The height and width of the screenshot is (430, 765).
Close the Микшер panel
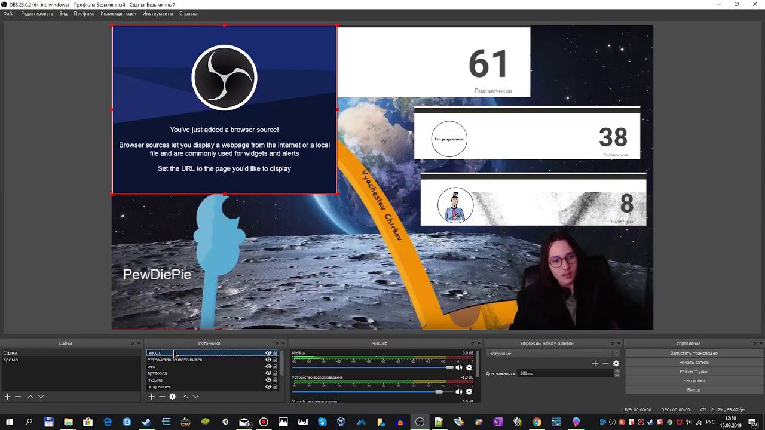[x=478, y=343]
